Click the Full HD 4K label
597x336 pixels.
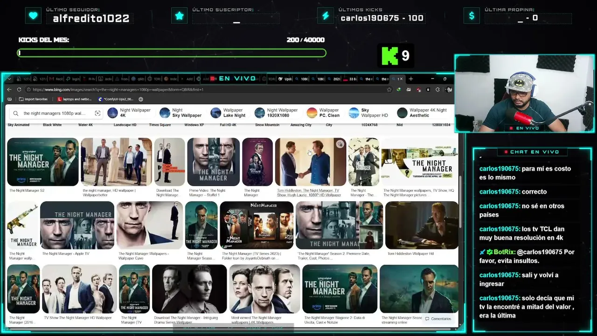point(228,125)
